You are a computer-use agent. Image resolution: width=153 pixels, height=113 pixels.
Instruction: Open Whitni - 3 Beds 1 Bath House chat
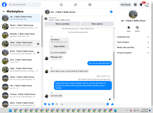pyautogui.click(x=21, y=27)
